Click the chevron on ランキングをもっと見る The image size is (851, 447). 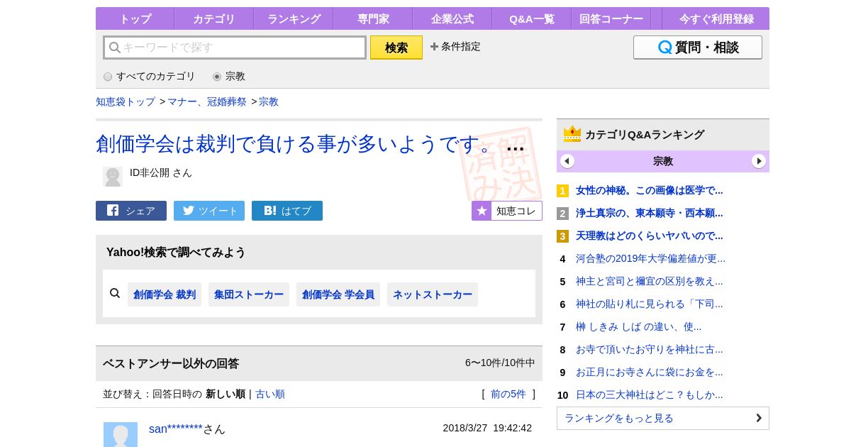[759, 418]
